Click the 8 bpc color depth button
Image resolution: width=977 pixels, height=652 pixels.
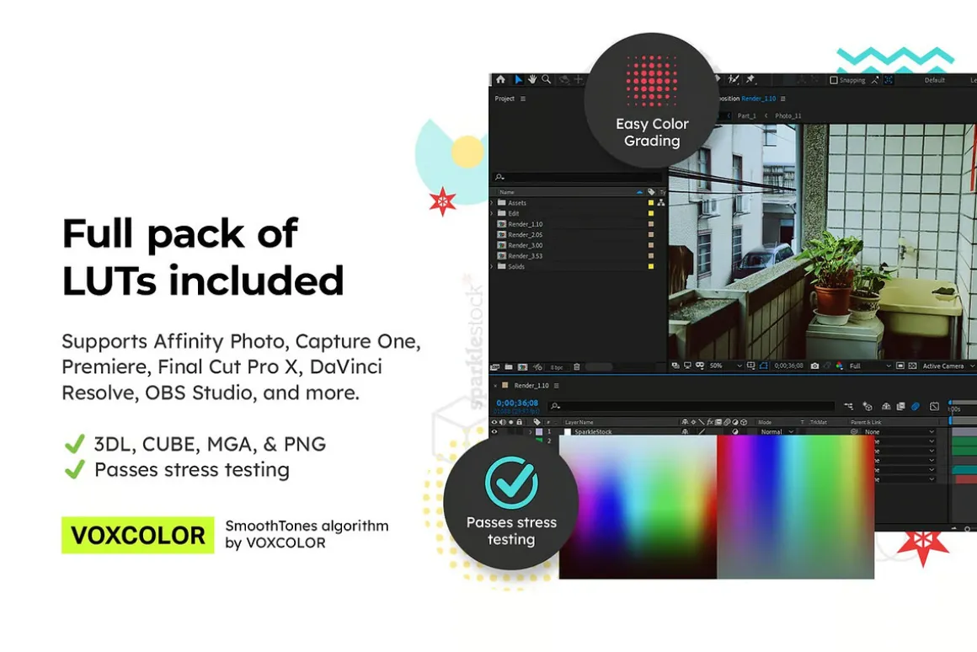557,367
